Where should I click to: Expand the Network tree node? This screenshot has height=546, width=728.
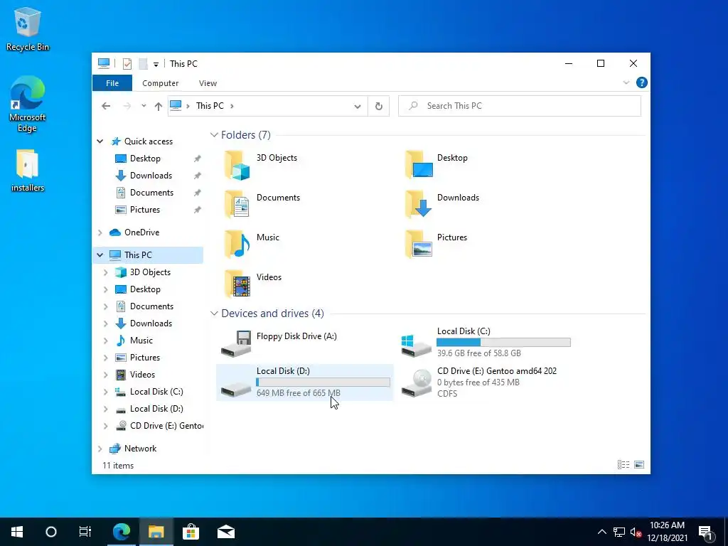tap(100, 449)
